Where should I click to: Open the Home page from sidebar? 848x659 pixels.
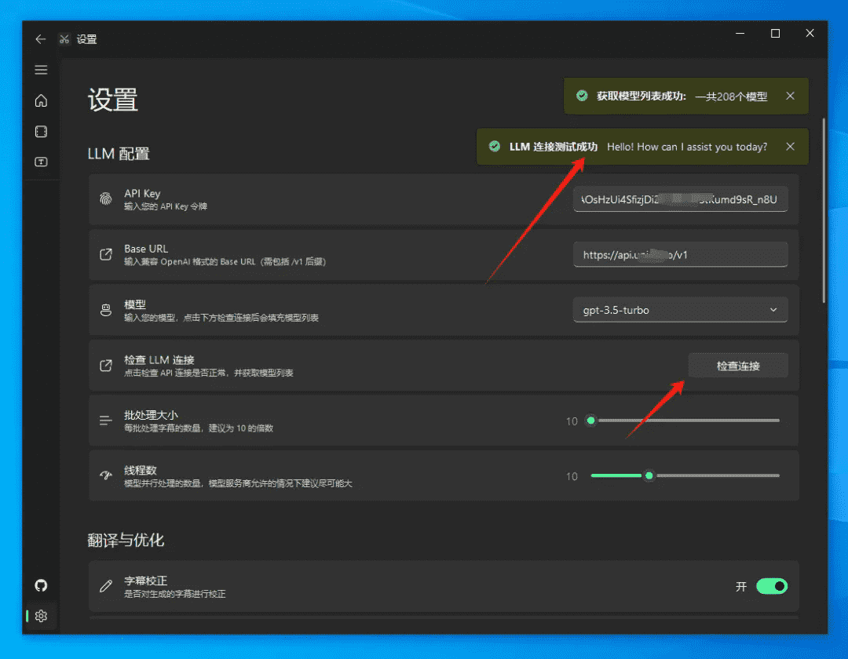point(41,100)
